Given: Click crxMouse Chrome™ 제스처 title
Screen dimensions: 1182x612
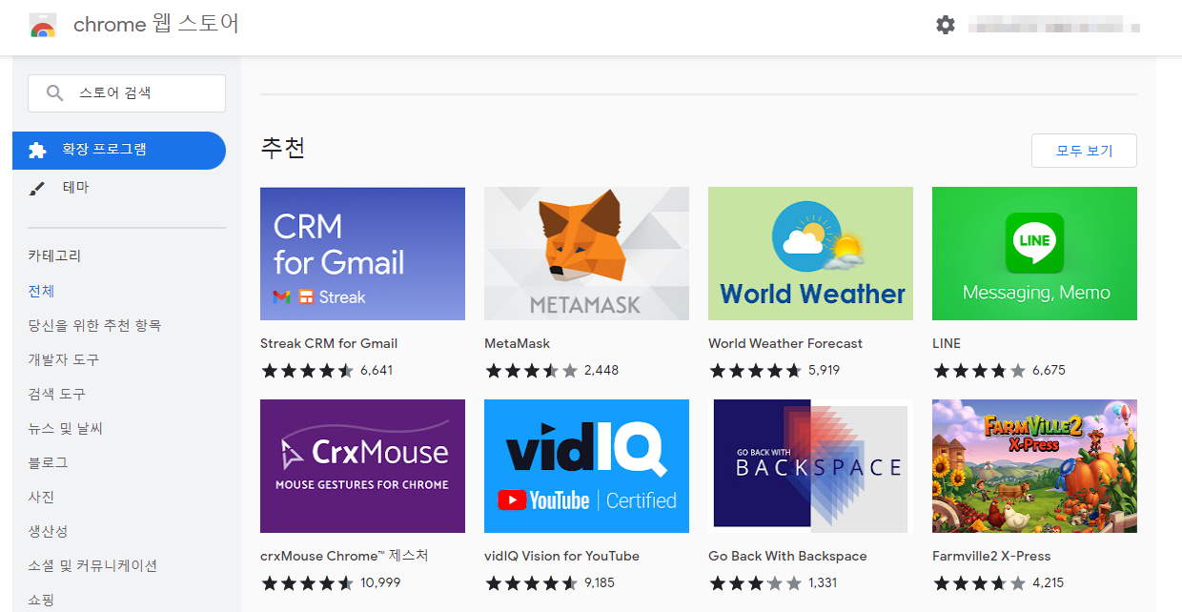Looking at the screenshot, I should [344, 556].
